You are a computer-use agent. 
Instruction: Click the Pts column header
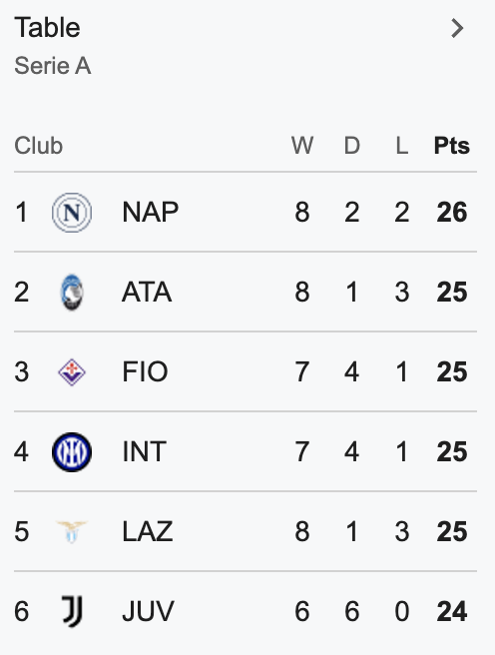tap(452, 146)
